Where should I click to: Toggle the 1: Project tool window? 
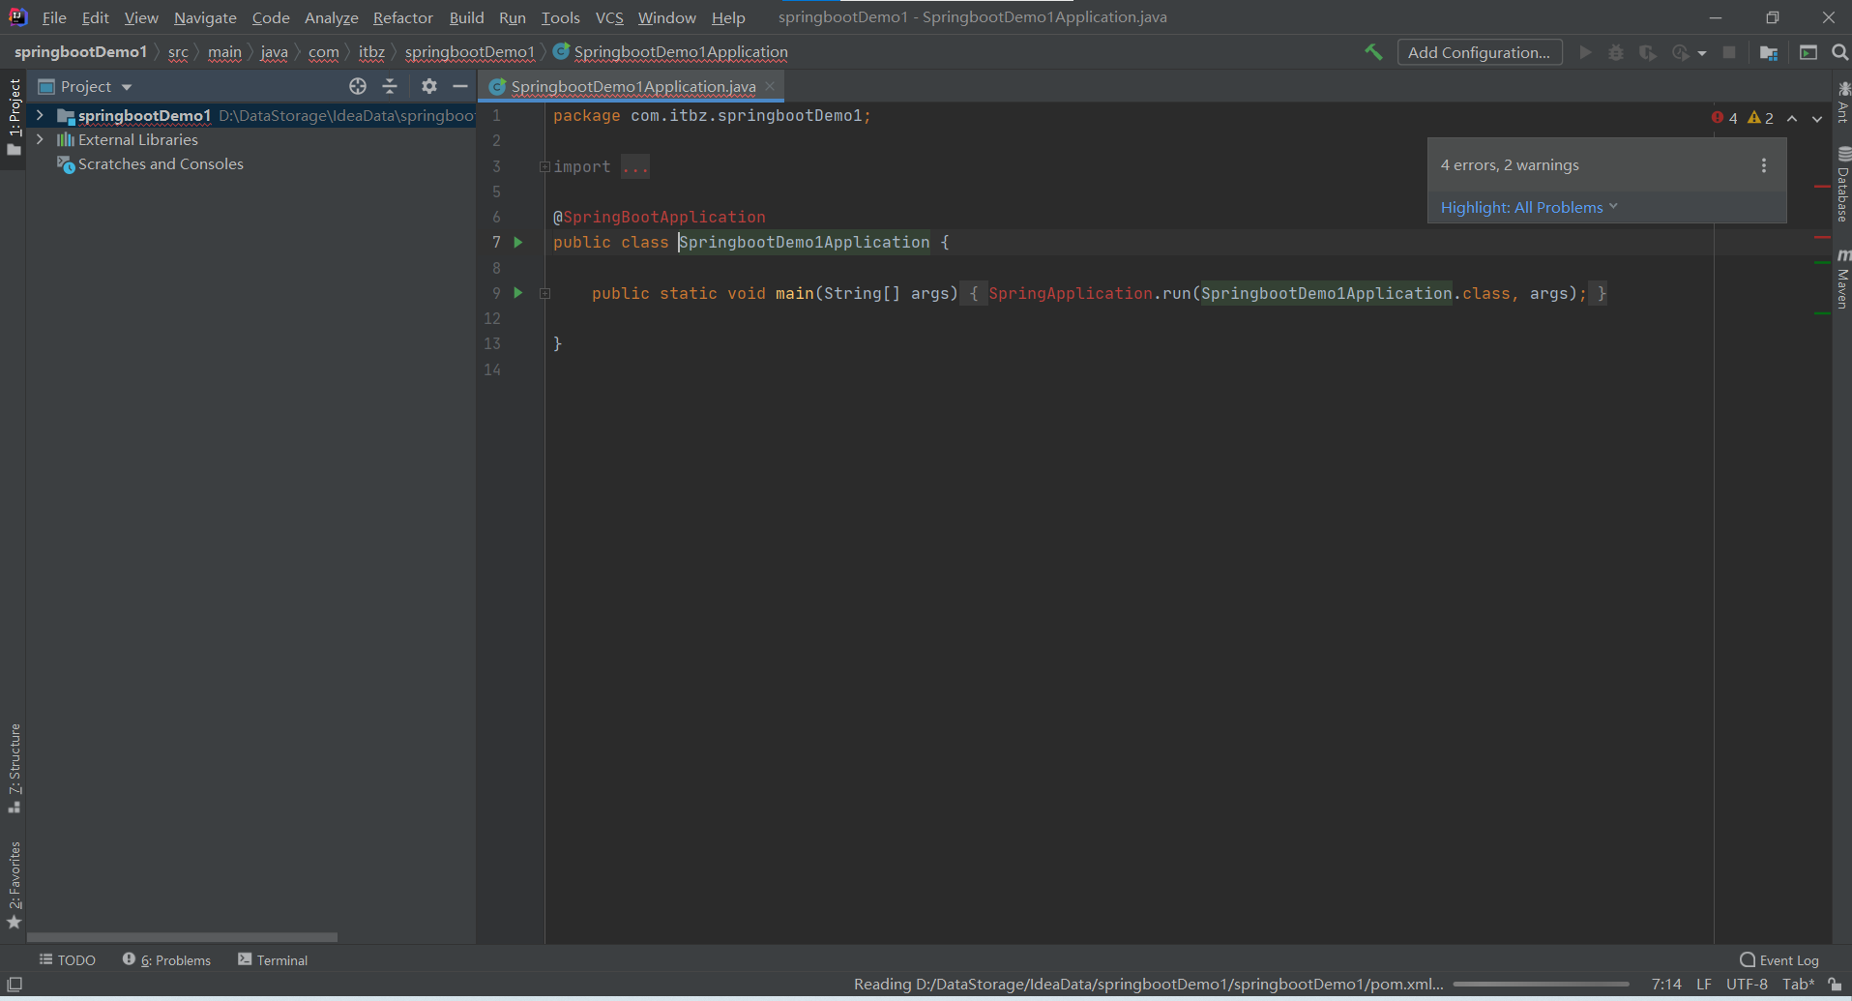coord(14,117)
